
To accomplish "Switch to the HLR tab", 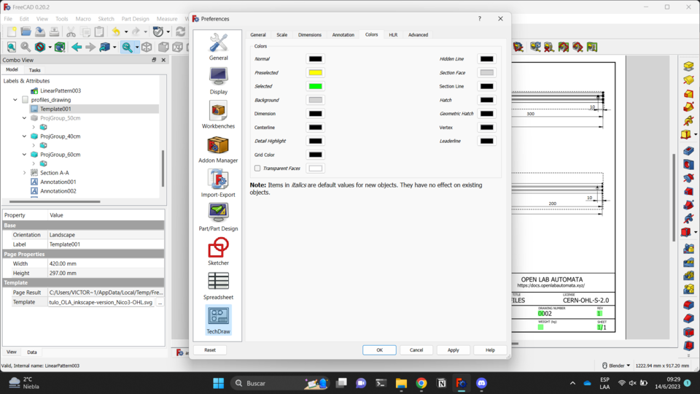I will pyautogui.click(x=393, y=35).
